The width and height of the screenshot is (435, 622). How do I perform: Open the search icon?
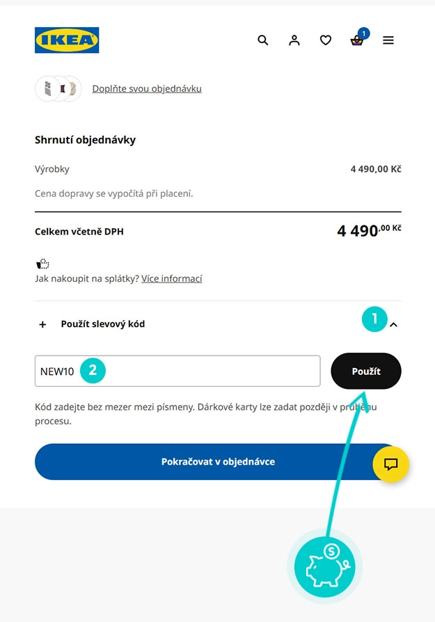pos(263,40)
